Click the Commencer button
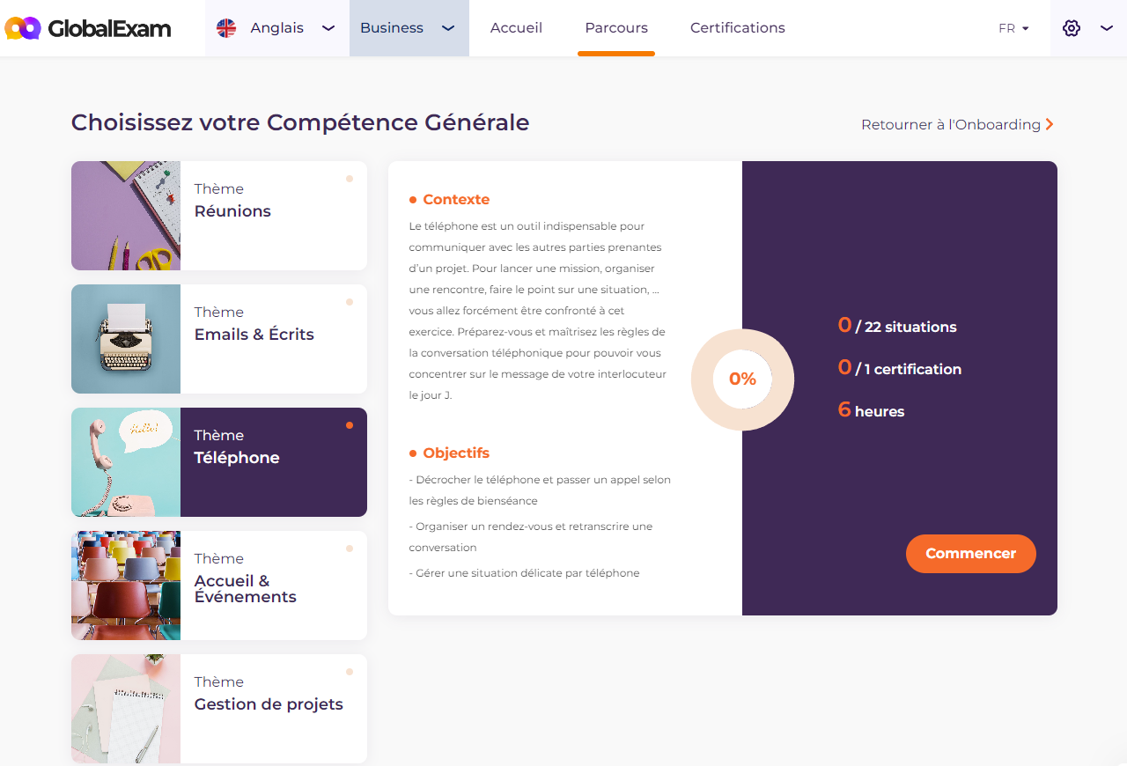 click(971, 554)
